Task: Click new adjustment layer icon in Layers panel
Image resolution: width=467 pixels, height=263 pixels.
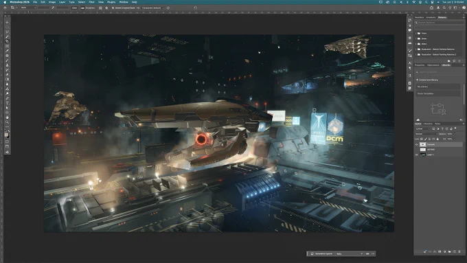Action: (445, 252)
